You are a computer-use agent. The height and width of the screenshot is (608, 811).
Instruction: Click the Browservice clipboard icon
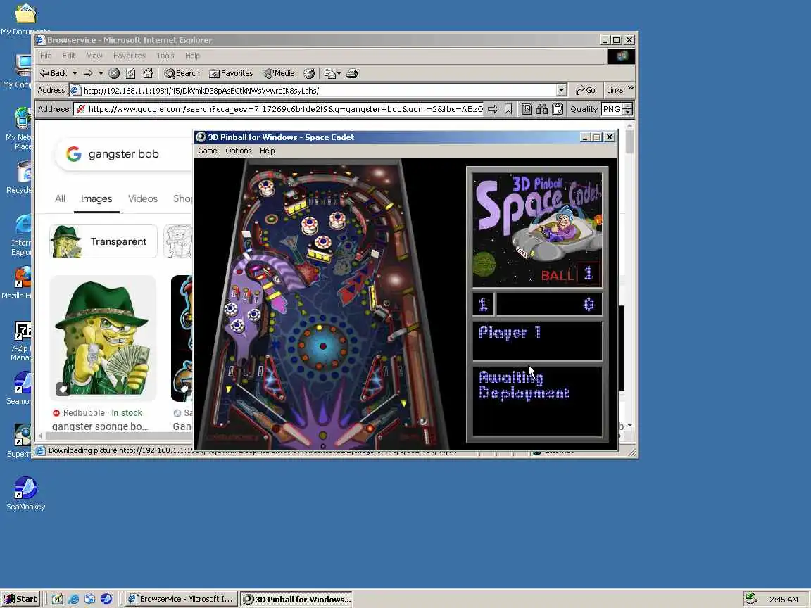click(x=558, y=109)
